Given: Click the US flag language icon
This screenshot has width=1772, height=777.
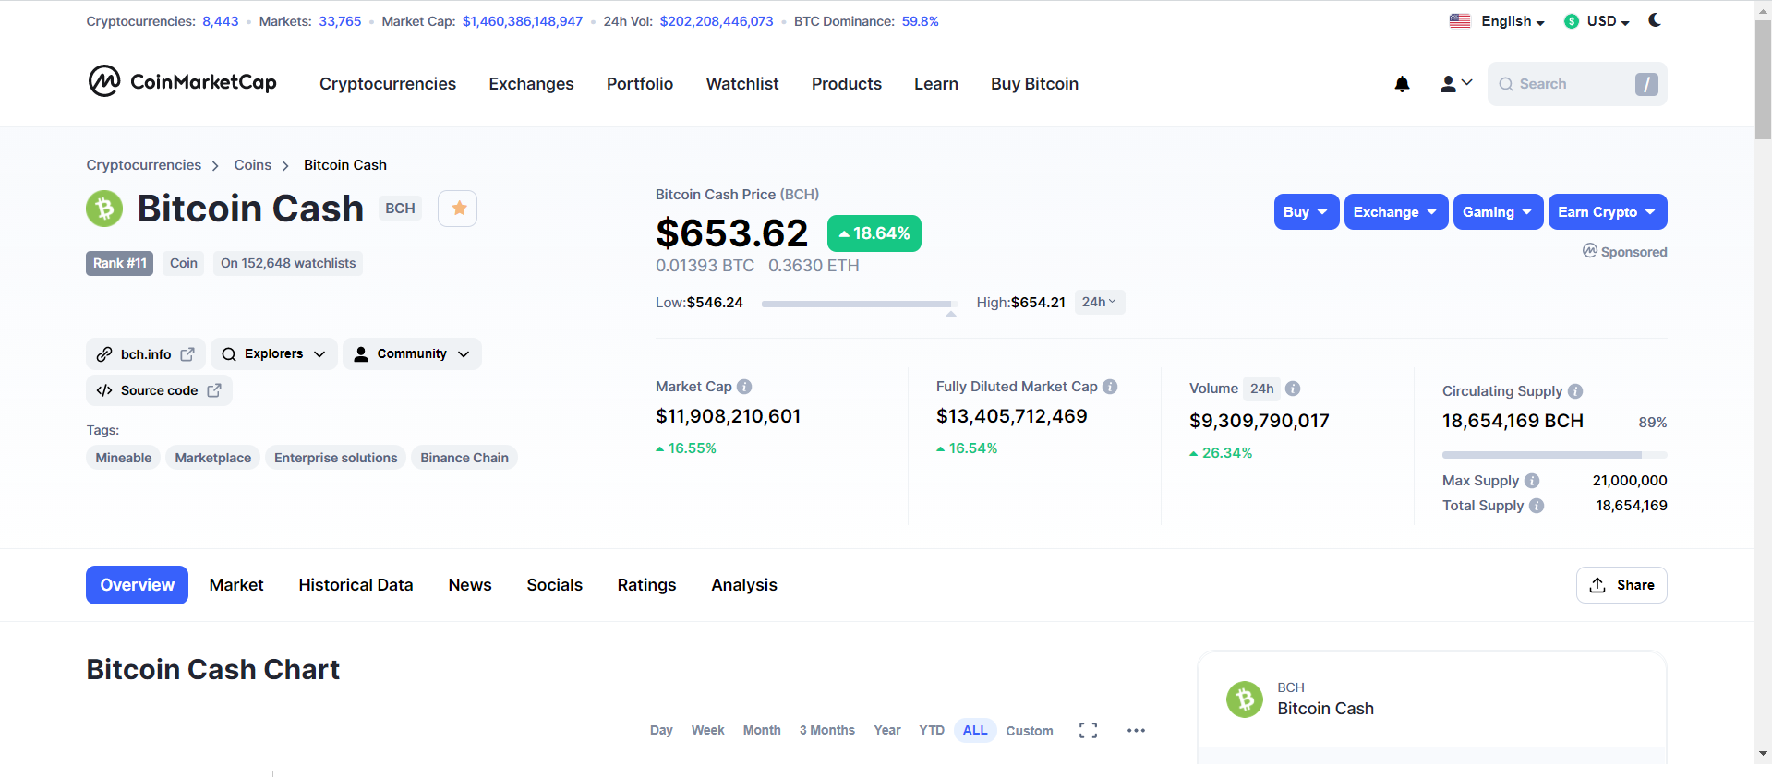Looking at the screenshot, I should (1460, 21).
